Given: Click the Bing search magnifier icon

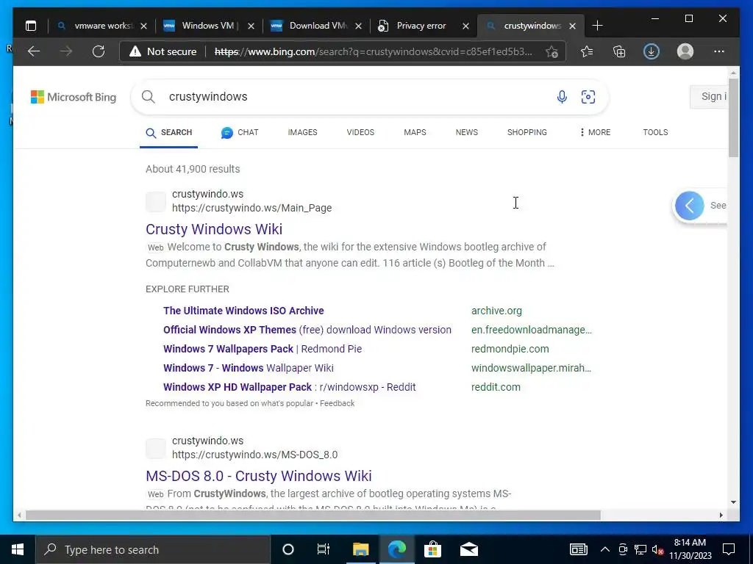Looking at the screenshot, I should click(149, 97).
